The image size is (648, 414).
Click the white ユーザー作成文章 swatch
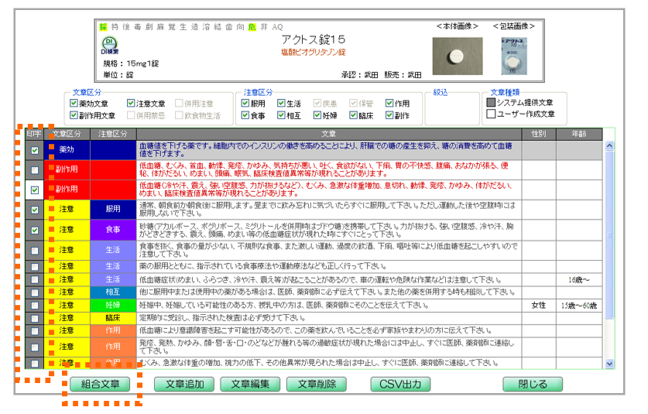click(491, 114)
